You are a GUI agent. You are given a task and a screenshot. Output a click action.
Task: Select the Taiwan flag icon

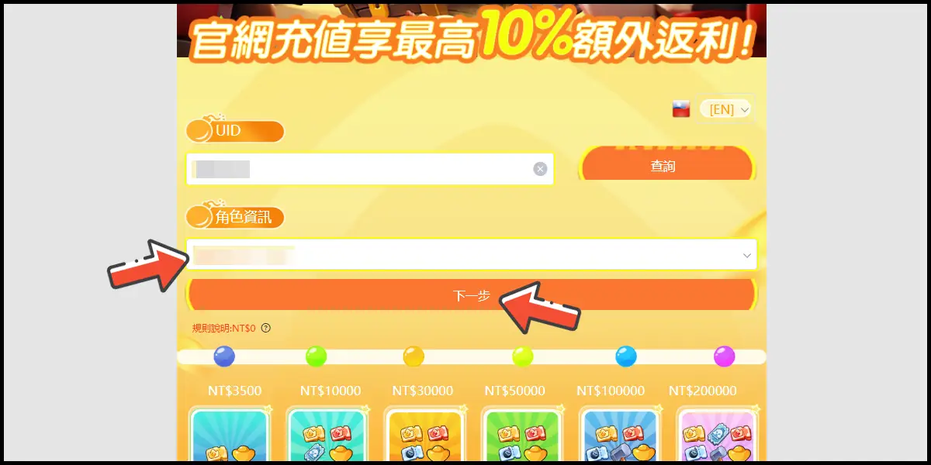[681, 109]
